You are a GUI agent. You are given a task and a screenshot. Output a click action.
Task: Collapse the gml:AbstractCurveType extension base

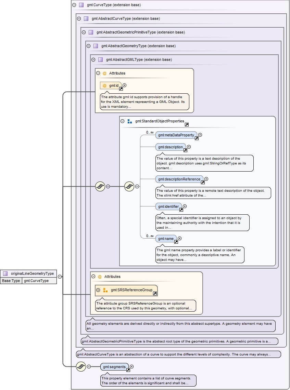tap(79, 18)
